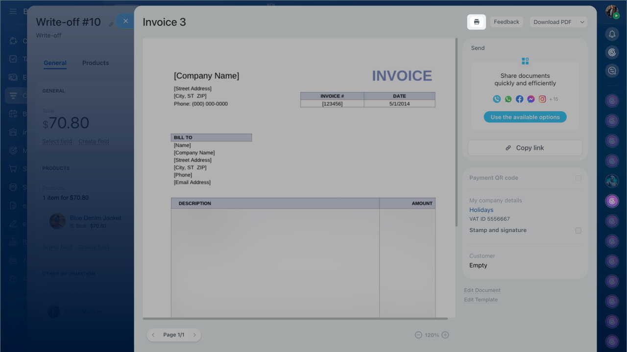Click the WhatsApp share icon
This screenshot has width=627, height=352.
pyautogui.click(x=508, y=99)
